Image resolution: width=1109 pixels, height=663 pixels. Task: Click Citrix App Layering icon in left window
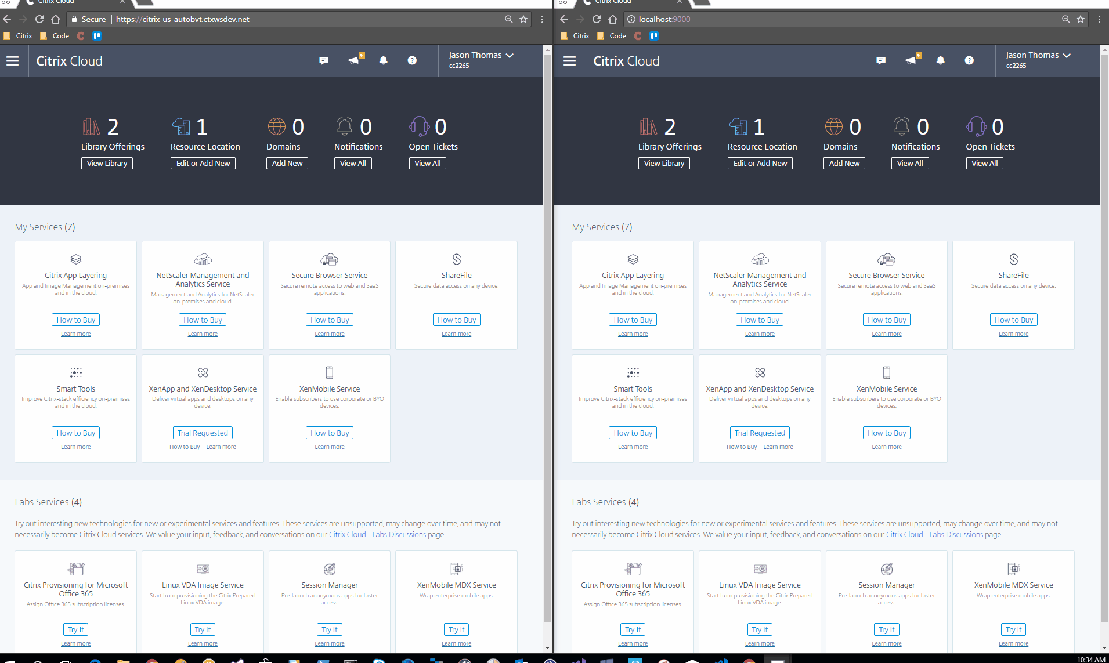(x=76, y=259)
